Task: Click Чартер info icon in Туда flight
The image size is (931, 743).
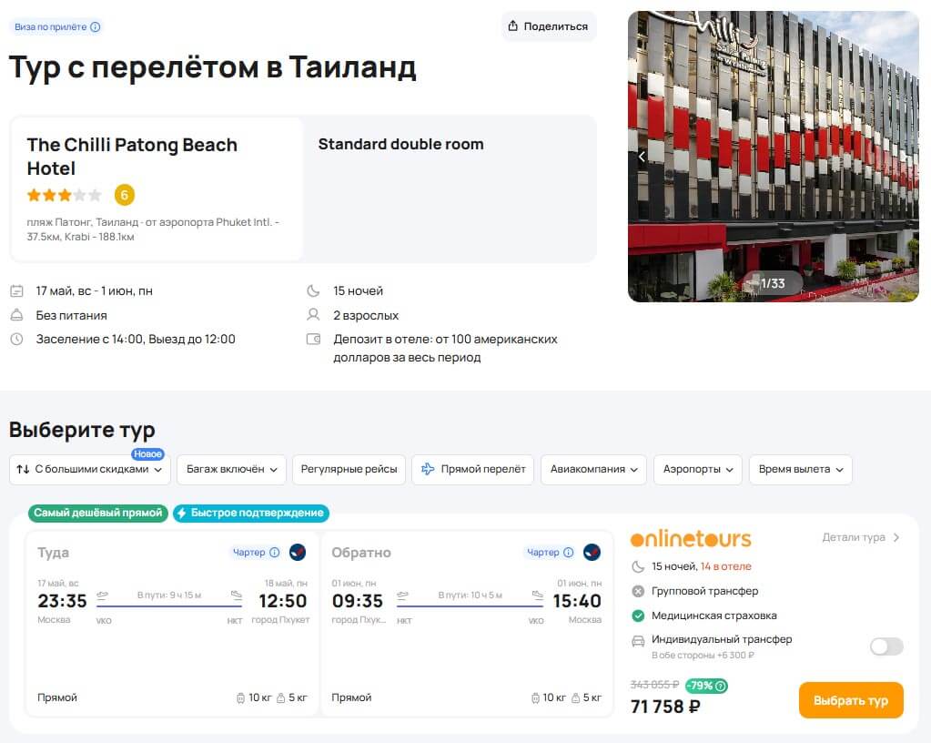Action: (x=274, y=553)
